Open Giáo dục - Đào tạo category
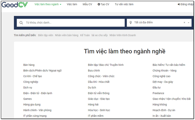The image size is (195, 120). click(99, 99)
